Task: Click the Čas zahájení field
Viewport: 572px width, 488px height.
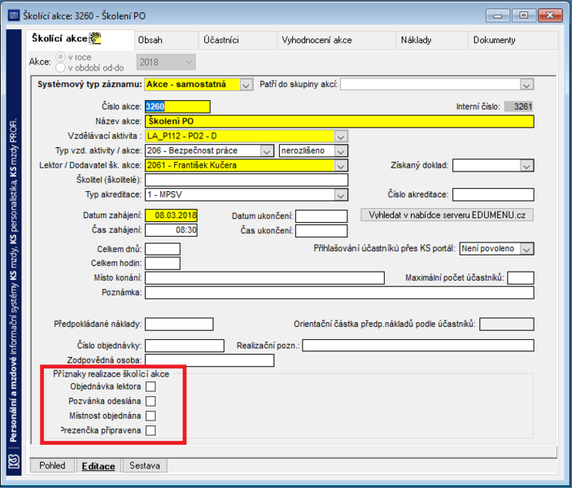Action: click(171, 230)
